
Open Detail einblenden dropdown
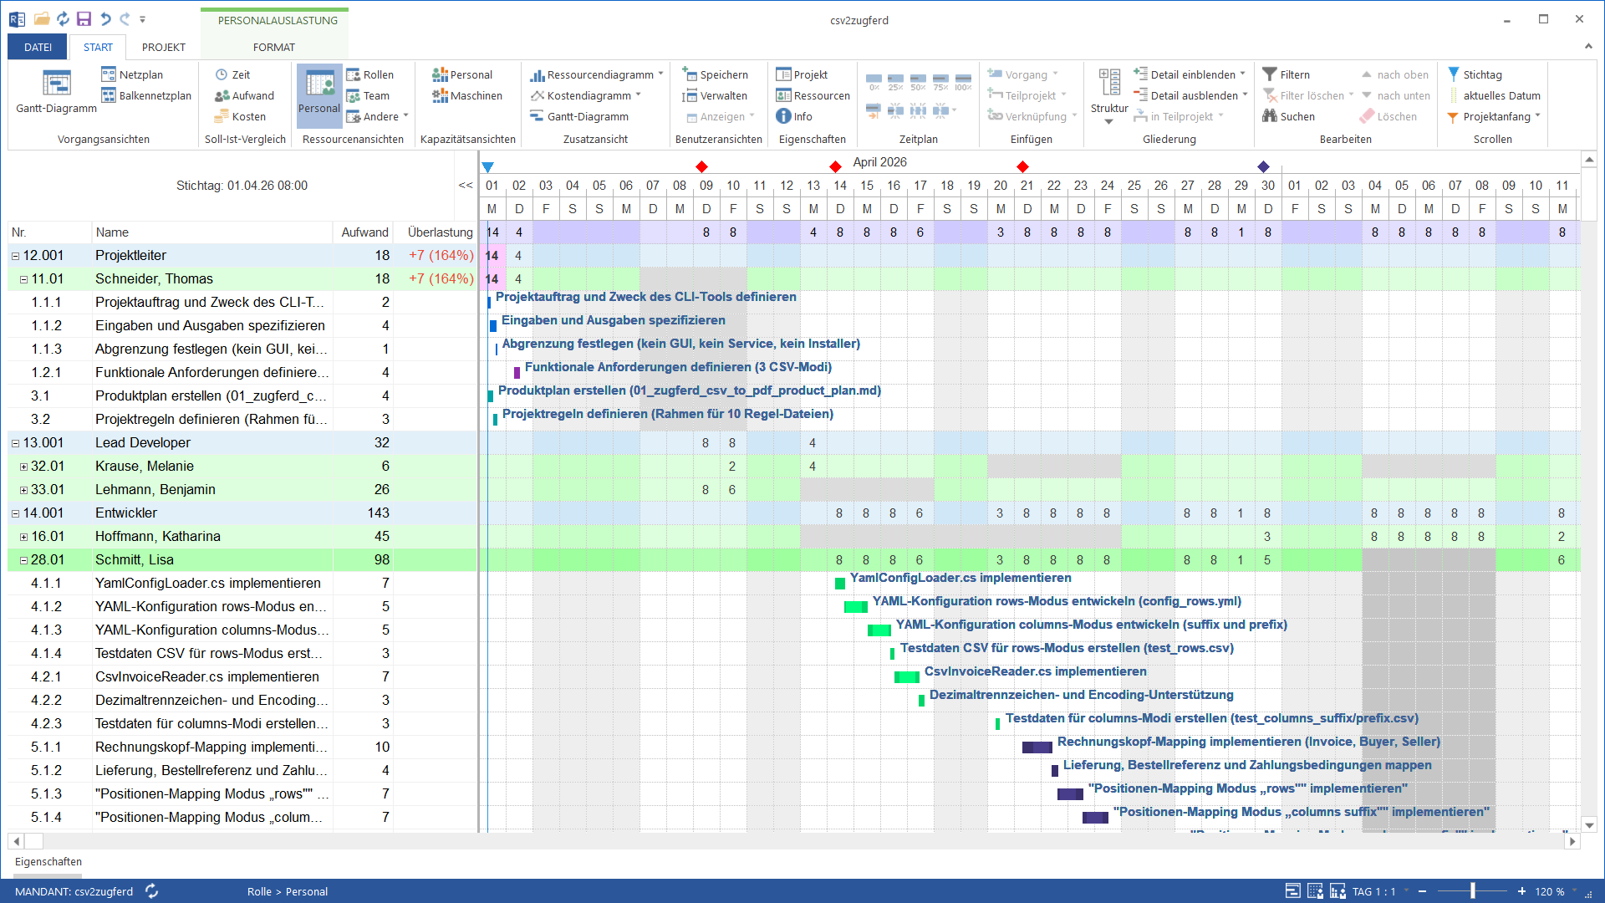click(1190, 74)
